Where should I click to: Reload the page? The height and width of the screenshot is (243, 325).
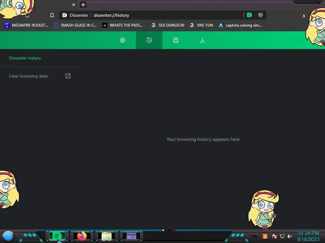click(x=27, y=15)
